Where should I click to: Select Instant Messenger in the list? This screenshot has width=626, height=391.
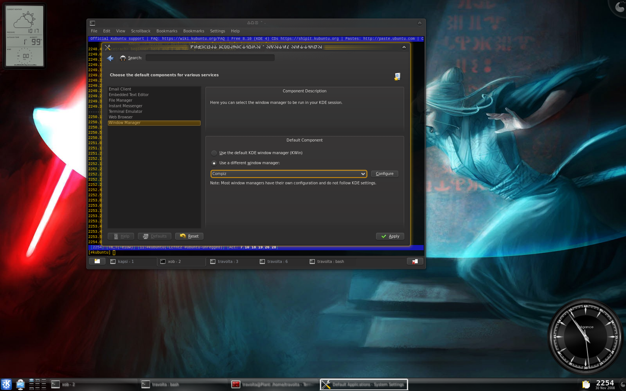click(x=154, y=106)
